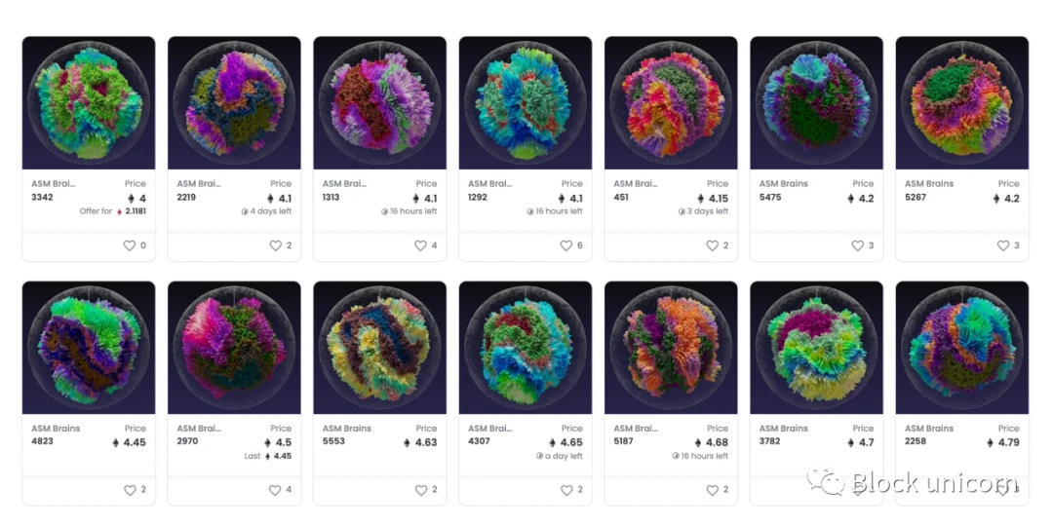Click ASM Brains collection name on card 3782
Screen dimensions: 1053x526
[783, 429]
